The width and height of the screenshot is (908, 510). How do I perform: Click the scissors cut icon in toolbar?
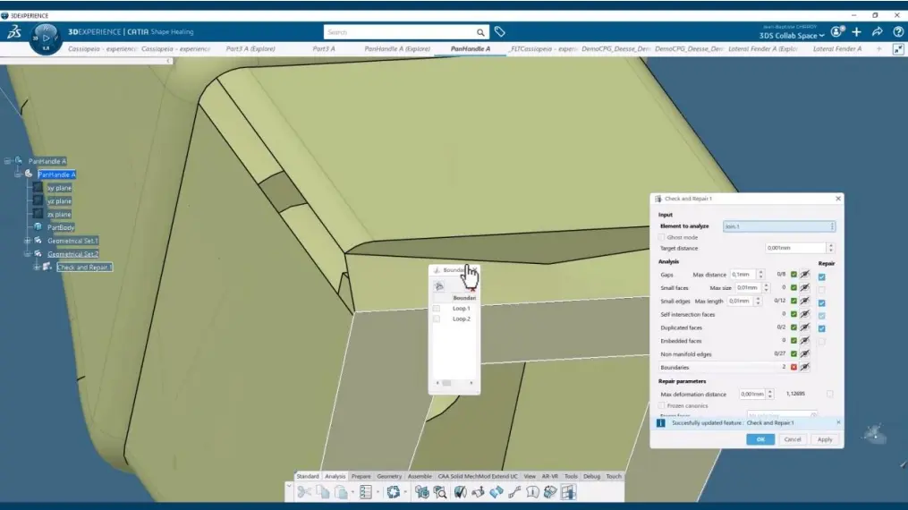click(x=304, y=492)
